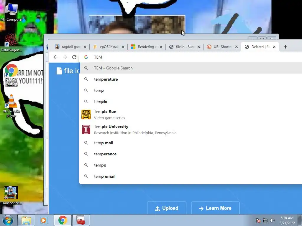Switch to the ragdoll game tab
The width and height of the screenshot is (302, 226).
70,47
